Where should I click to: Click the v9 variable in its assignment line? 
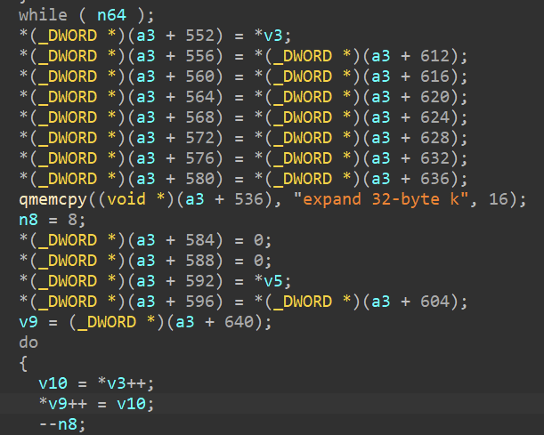pyautogui.click(x=28, y=321)
